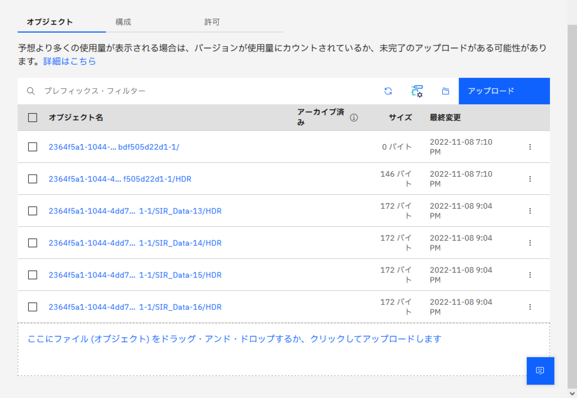Click the search magnifier icon
577x398 pixels.
[x=31, y=91]
